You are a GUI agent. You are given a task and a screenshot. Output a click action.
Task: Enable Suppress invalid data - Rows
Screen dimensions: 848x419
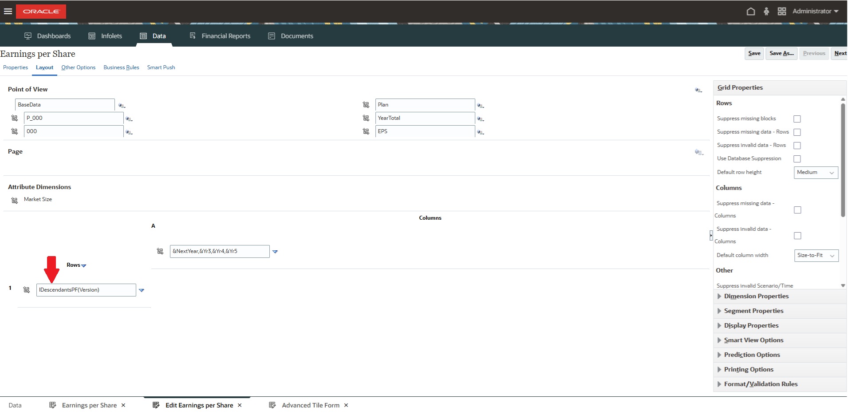(x=797, y=146)
